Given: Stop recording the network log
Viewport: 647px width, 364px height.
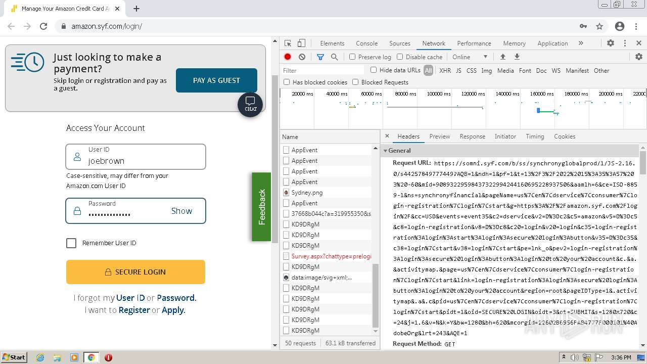Looking at the screenshot, I should coord(288,57).
